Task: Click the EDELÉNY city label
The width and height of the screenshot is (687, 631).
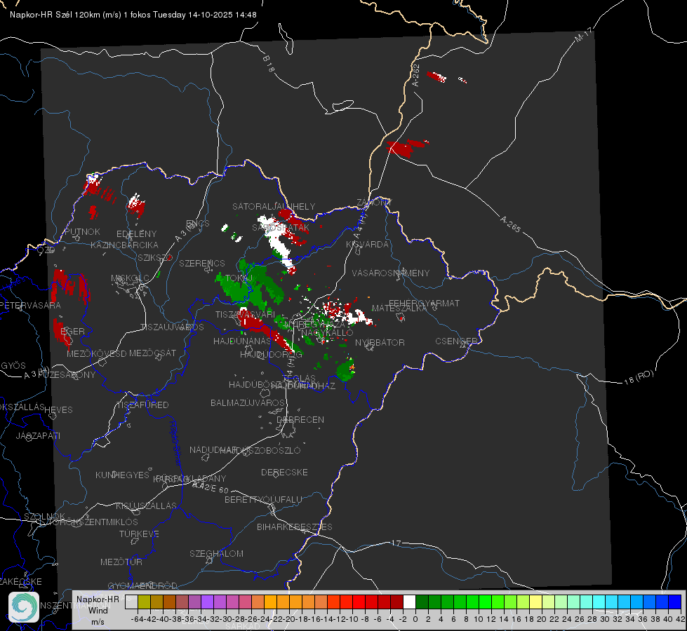Action: [x=136, y=234]
